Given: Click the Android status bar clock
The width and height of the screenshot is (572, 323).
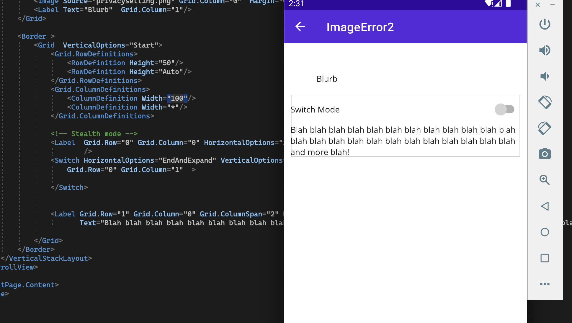Looking at the screenshot, I should (296, 4).
